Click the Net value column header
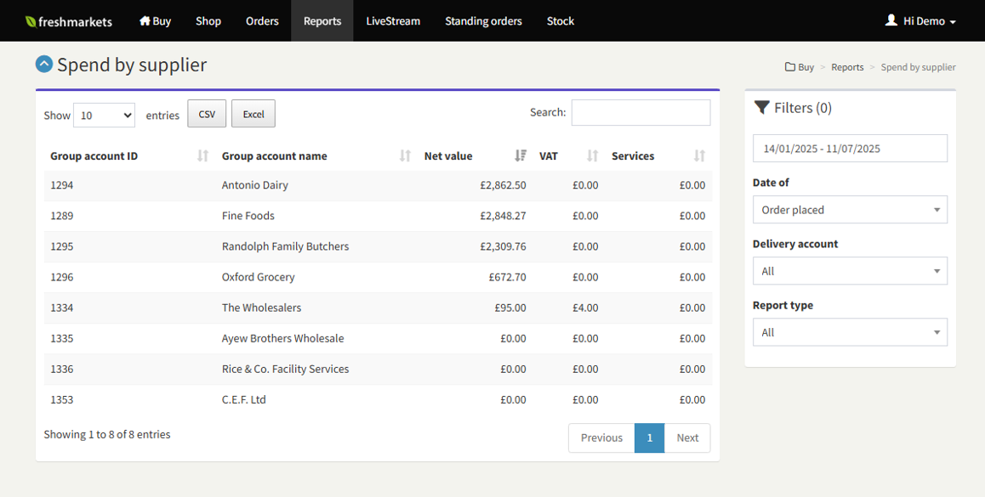 (x=448, y=156)
